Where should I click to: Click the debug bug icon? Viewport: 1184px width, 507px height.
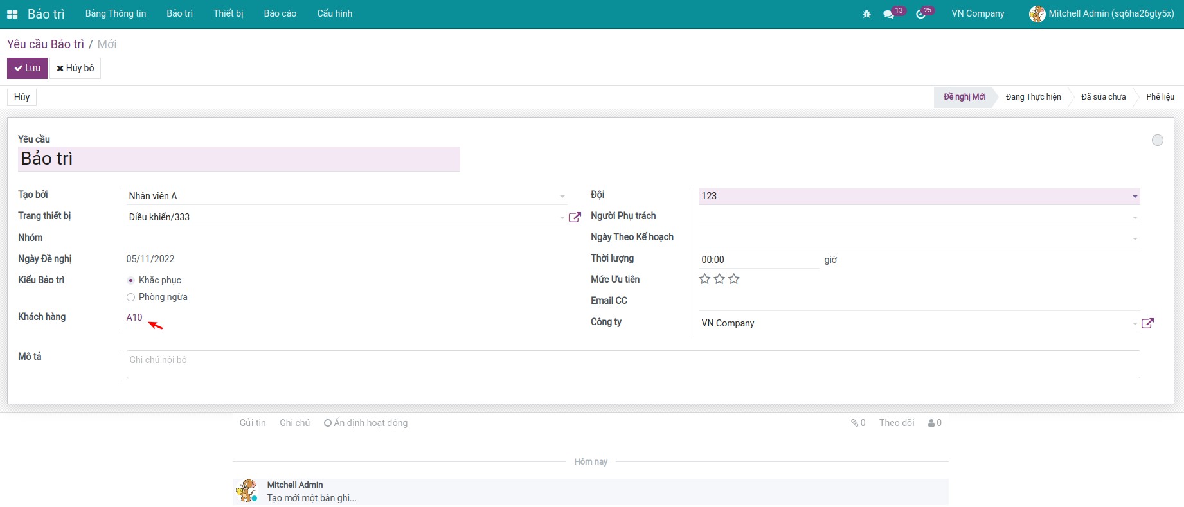(x=866, y=14)
